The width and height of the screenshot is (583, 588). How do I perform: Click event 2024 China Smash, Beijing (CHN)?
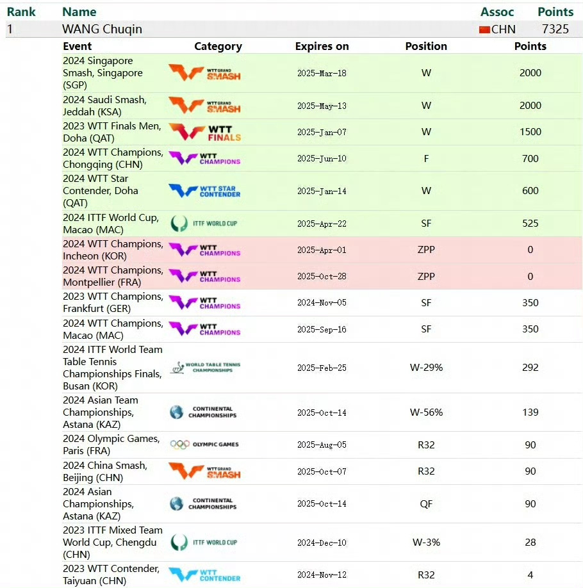(105, 471)
